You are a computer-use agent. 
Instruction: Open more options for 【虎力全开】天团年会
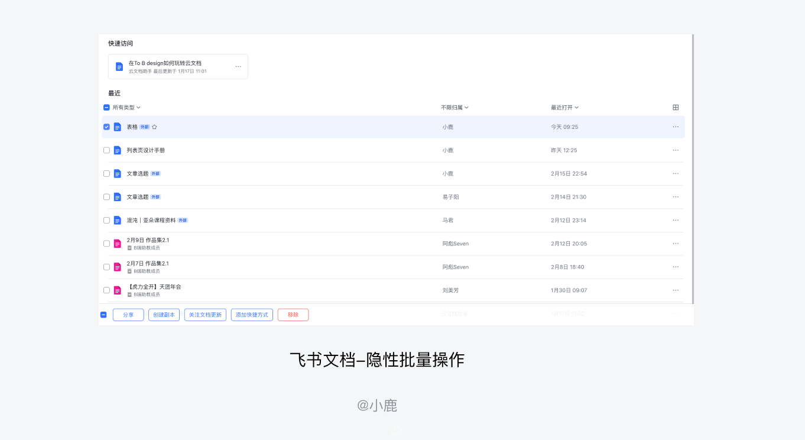[x=676, y=290]
